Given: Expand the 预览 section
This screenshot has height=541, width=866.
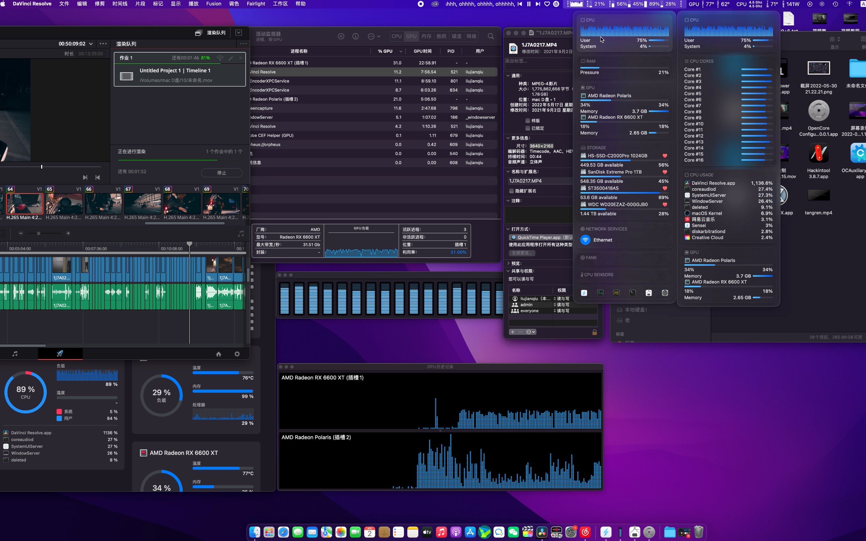Looking at the screenshot, I should point(508,263).
